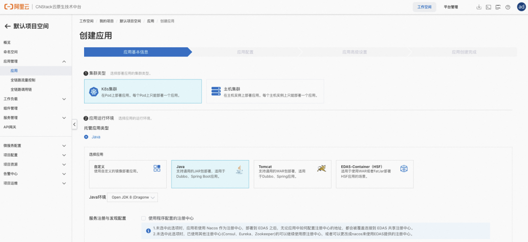528x242 pixels.
Task: Open the terminal console icon
Action: pyautogui.click(x=488, y=7)
